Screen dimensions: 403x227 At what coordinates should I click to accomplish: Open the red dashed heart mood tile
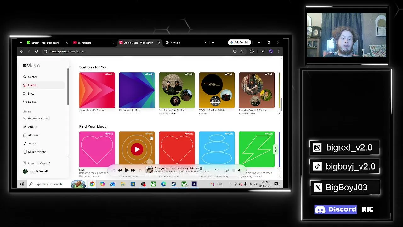tap(177, 149)
